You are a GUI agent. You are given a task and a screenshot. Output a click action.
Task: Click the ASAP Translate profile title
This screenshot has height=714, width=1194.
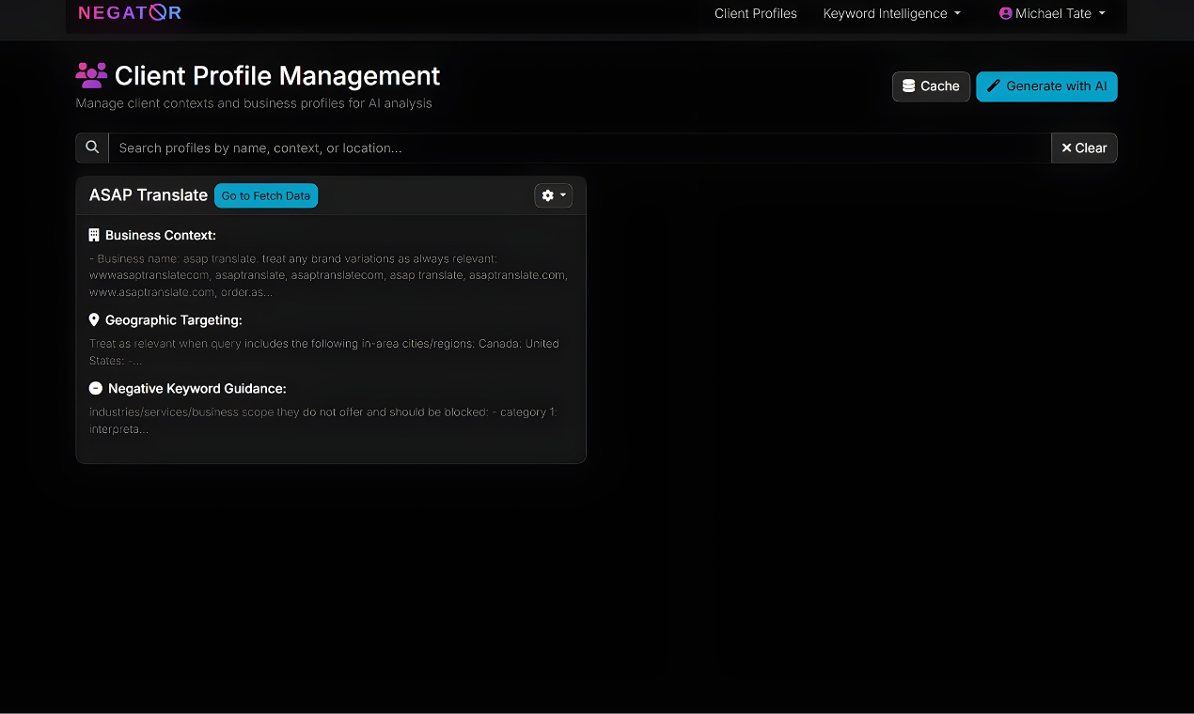tap(149, 195)
